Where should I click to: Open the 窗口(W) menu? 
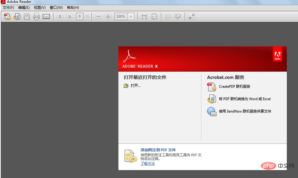[56, 8]
